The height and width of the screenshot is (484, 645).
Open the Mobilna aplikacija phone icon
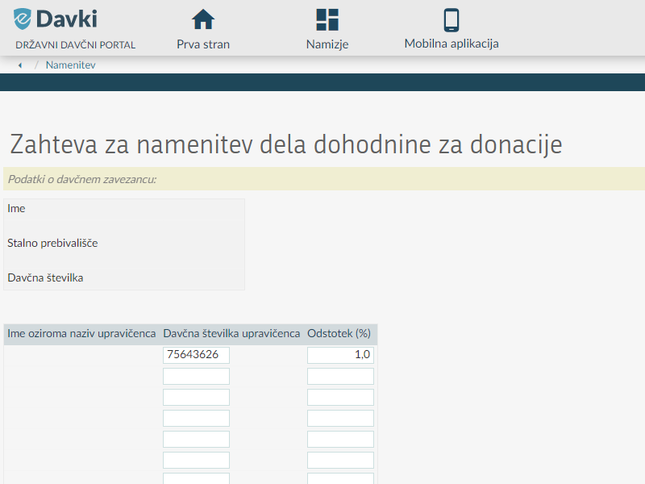(451, 19)
